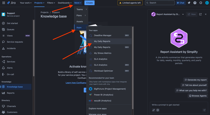Open the Report Assistant agent selector chevron
210x115 pixels.
(x=183, y=14)
